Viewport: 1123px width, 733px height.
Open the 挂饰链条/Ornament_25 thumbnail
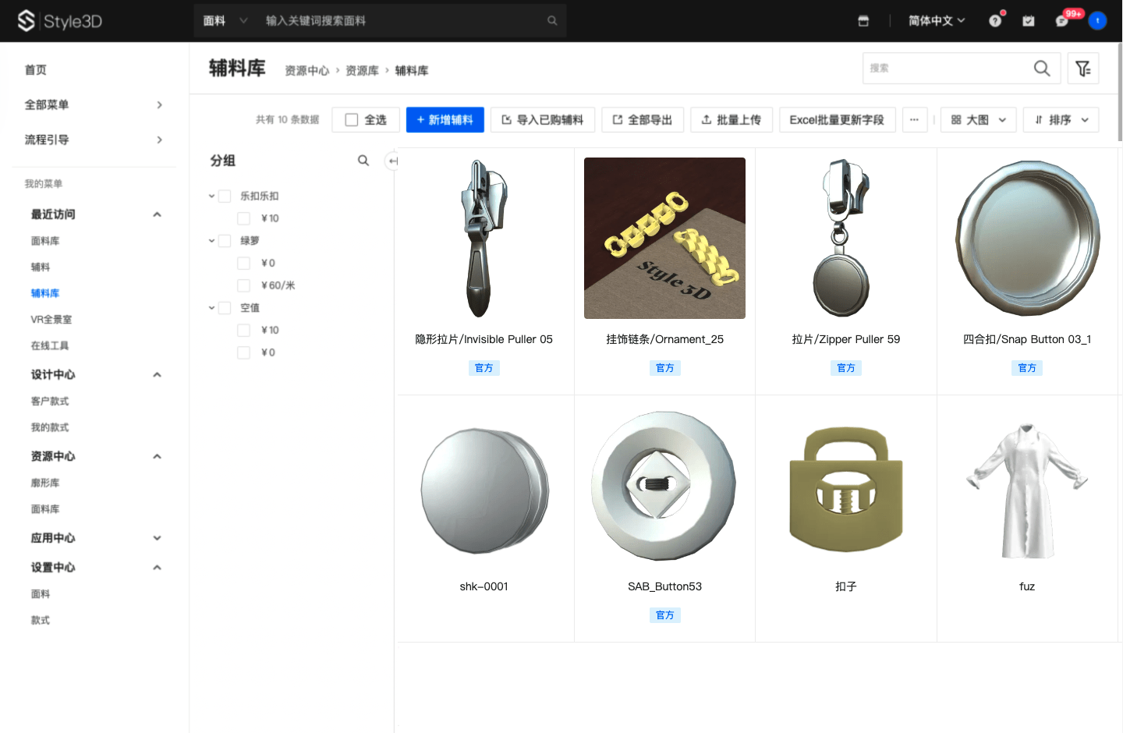[664, 239]
